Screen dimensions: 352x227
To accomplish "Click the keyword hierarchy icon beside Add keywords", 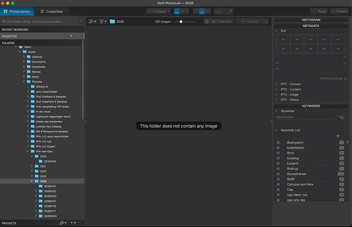I will coord(341,118).
